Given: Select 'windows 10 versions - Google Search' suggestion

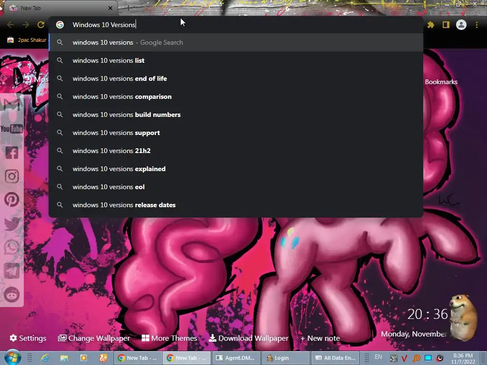Looking at the screenshot, I should pyautogui.click(x=236, y=42).
